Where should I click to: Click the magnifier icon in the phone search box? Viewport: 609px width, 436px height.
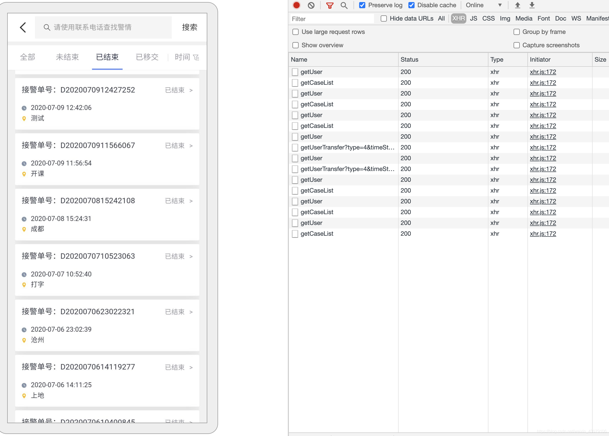click(47, 27)
